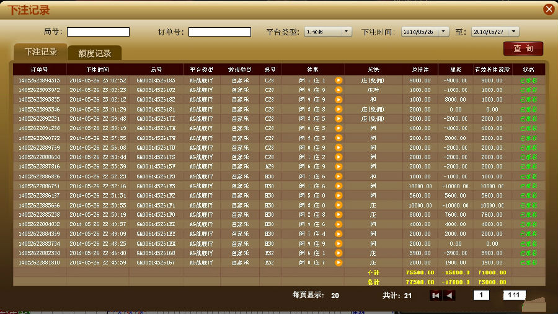Go to previous page of records
The height and width of the screenshot is (314, 558).
449,295
